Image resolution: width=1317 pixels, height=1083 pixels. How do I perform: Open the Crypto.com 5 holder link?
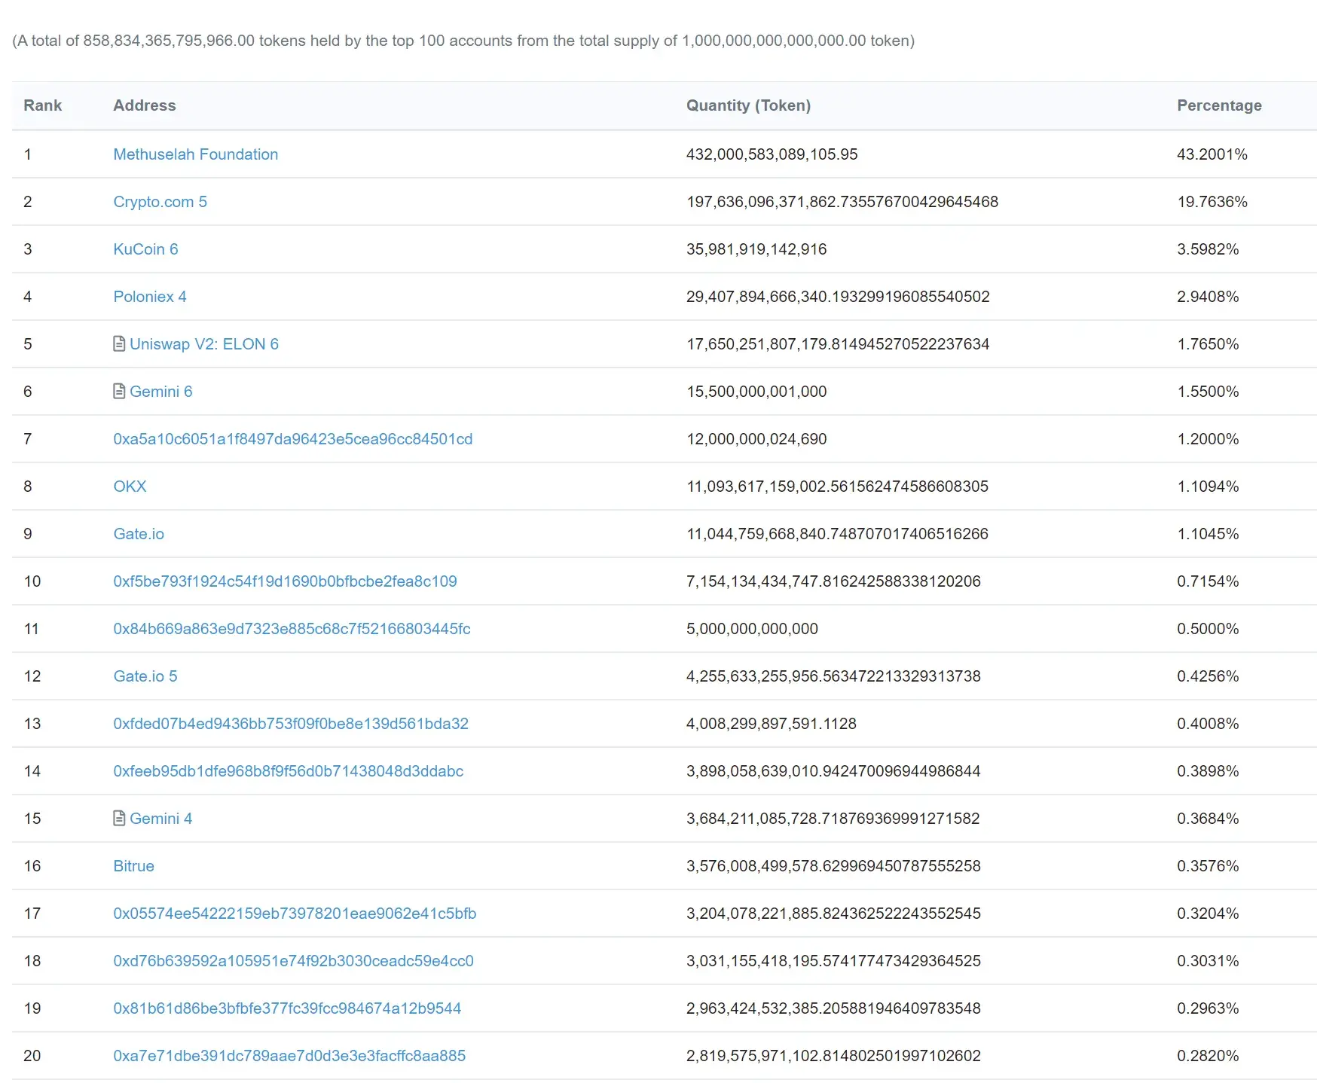tap(160, 202)
